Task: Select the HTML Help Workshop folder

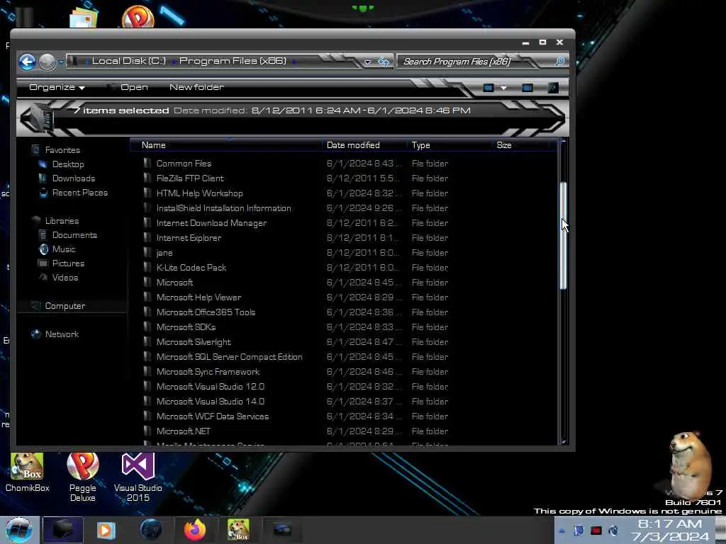Action: click(199, 193)
